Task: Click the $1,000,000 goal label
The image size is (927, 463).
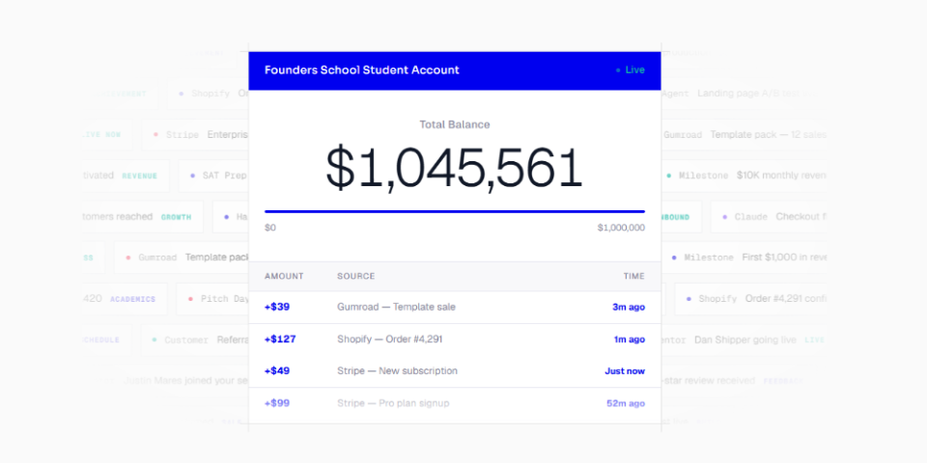Action: (621, 228)
